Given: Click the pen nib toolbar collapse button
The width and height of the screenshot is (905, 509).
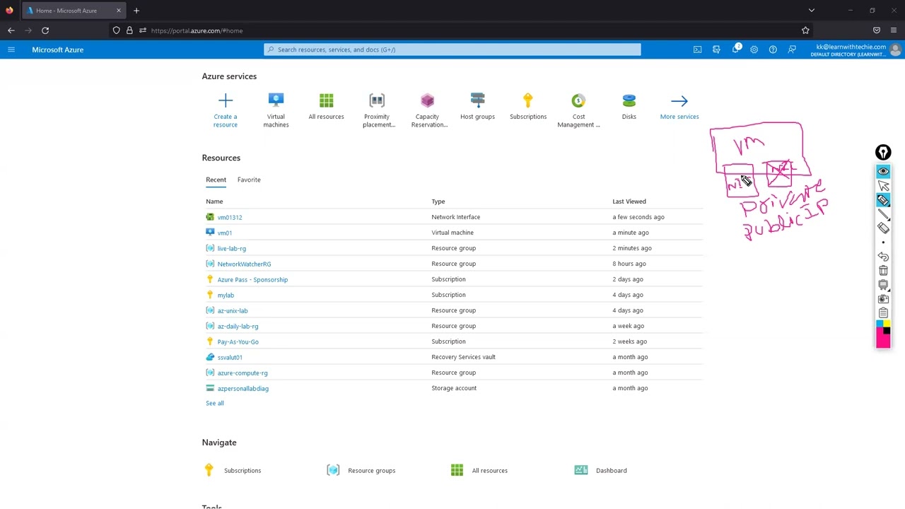Looking at the screenshot, I should pos(883,152).
